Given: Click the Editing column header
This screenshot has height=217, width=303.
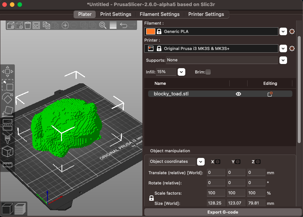Looking at the screenshot, I should [270, 83].
